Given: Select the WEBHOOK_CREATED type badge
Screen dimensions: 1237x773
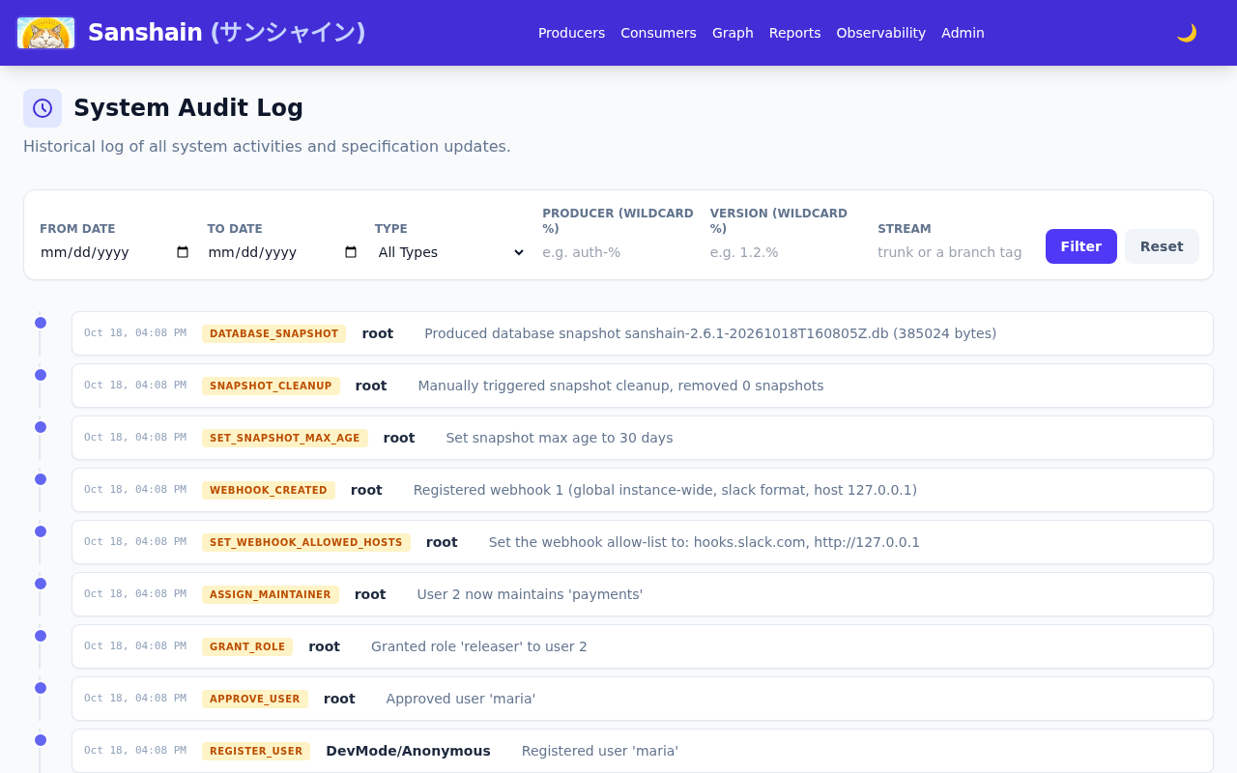Looking at the screenshot, I should 269,490.
